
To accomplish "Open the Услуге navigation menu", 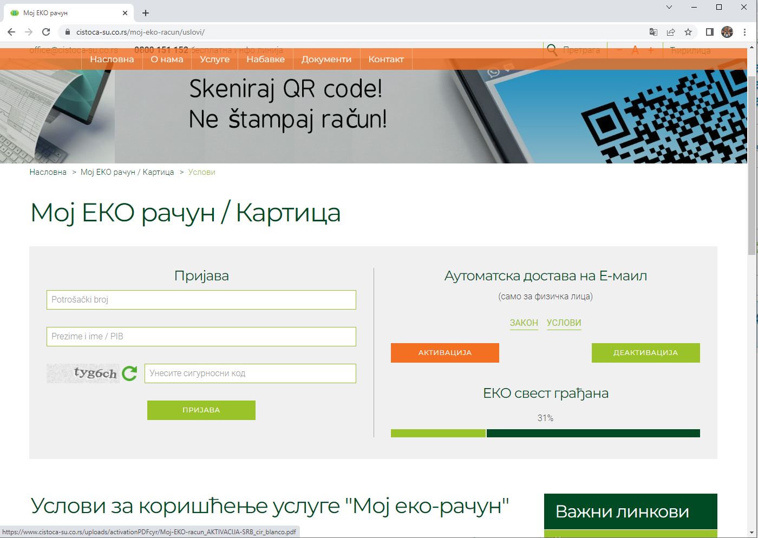I will pos(214,59).
